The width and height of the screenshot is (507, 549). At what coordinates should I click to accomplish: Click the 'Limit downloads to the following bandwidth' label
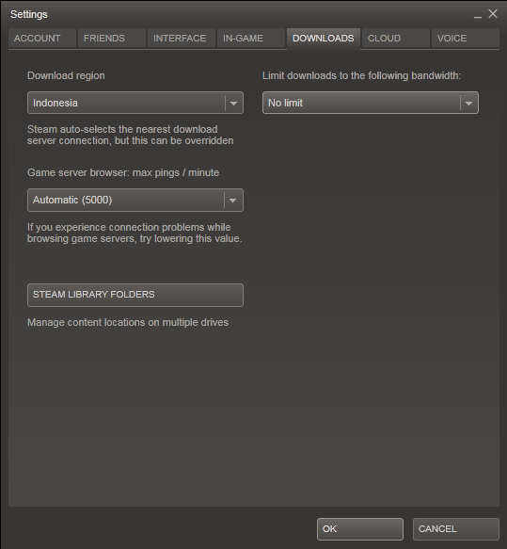pyautogui.click(x=362, y=76)
